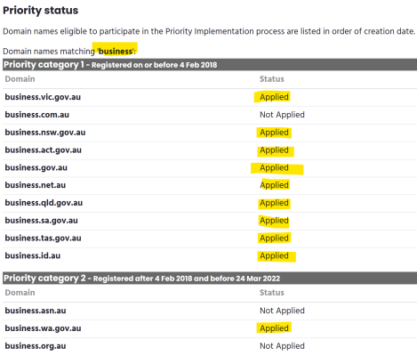417x356 pixels.
Task: Click the Priority status heading
Action: 41,11
